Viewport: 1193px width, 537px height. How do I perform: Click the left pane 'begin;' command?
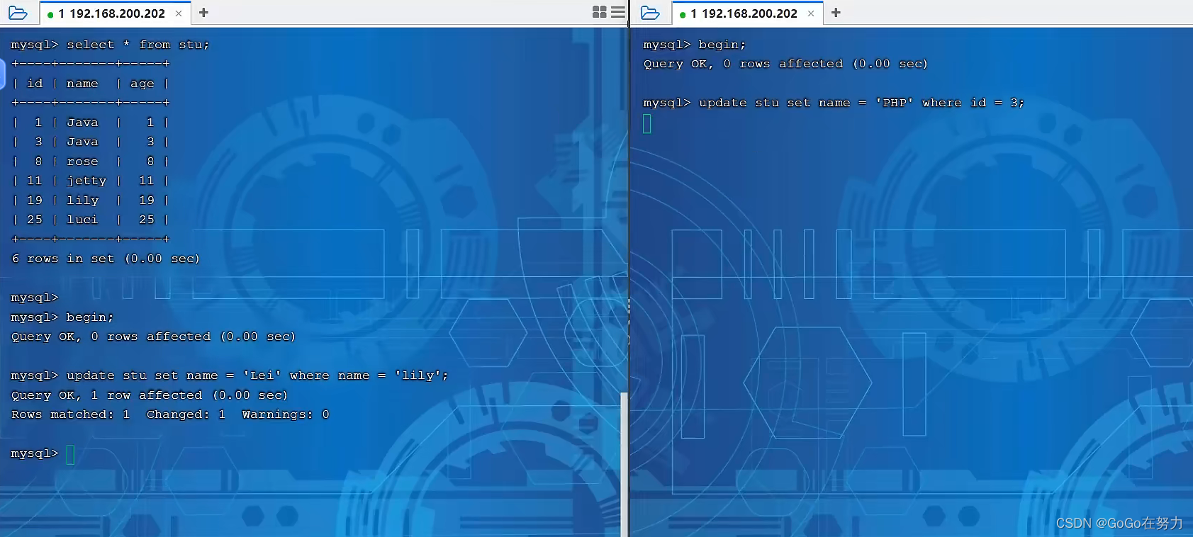coord(90,317)
